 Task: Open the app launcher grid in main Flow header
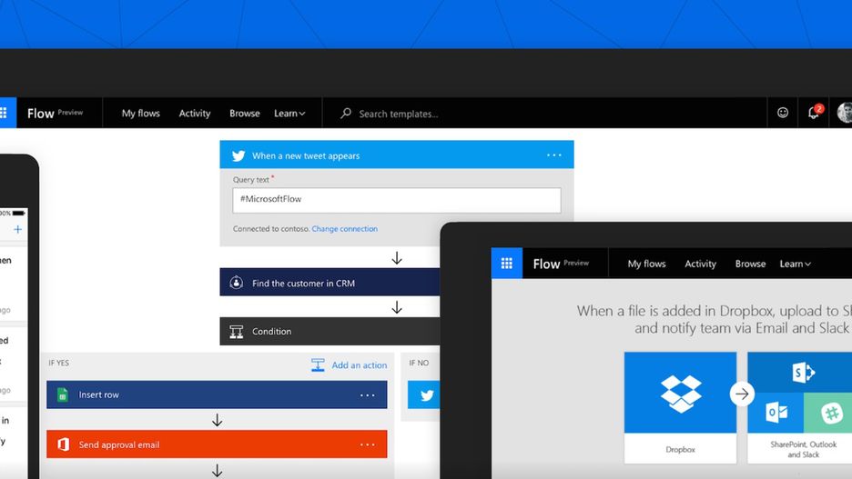[x=6, y=113]
